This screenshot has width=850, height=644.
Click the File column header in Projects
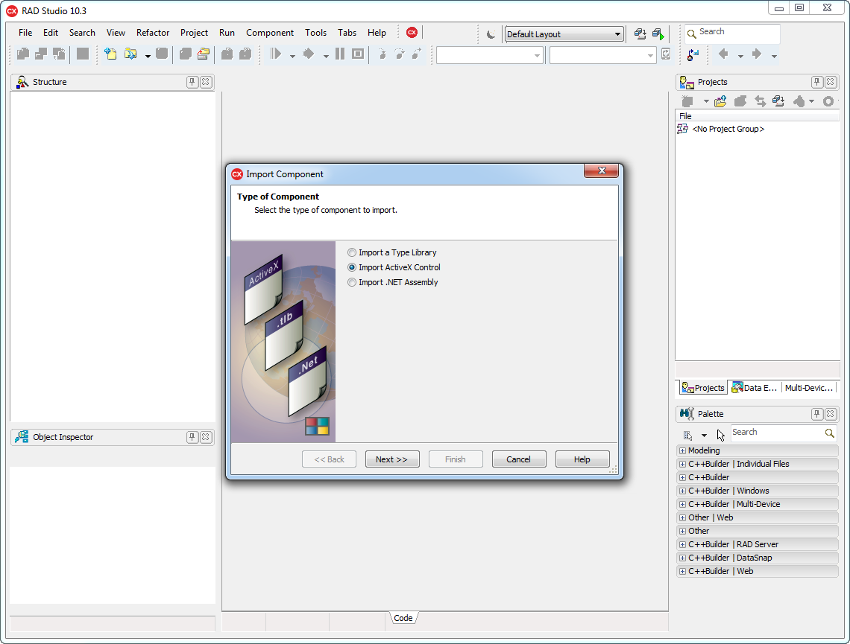pos(758,116)
